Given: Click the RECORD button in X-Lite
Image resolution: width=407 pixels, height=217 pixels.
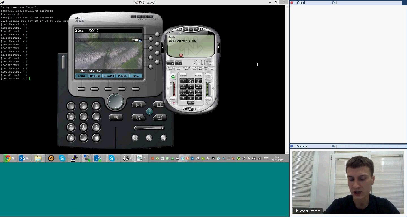Looking at the screenshot, I should 187,68.
